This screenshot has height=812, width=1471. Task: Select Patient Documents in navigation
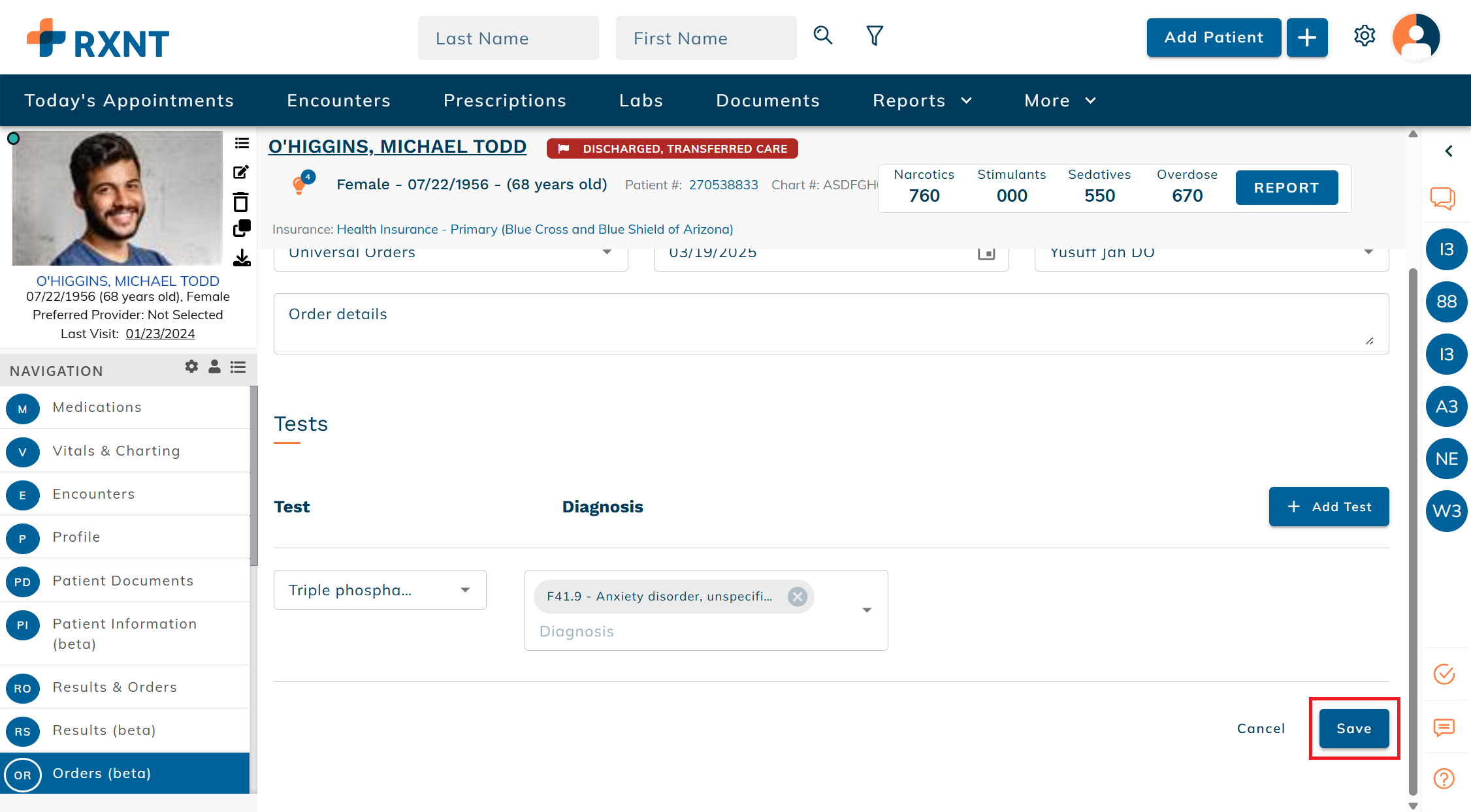coord(125,581)
